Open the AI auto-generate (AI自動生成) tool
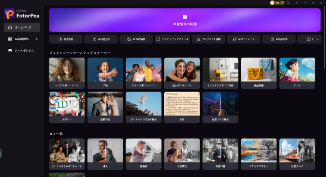Screen dimensions: 326x177 click(101, 39)
